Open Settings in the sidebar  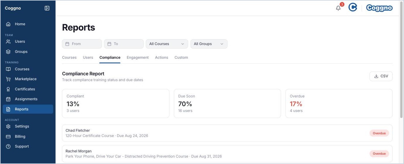[x=28, y=126]
